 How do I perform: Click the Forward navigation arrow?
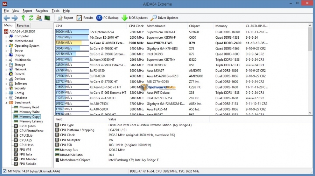[x=15, y=18]
